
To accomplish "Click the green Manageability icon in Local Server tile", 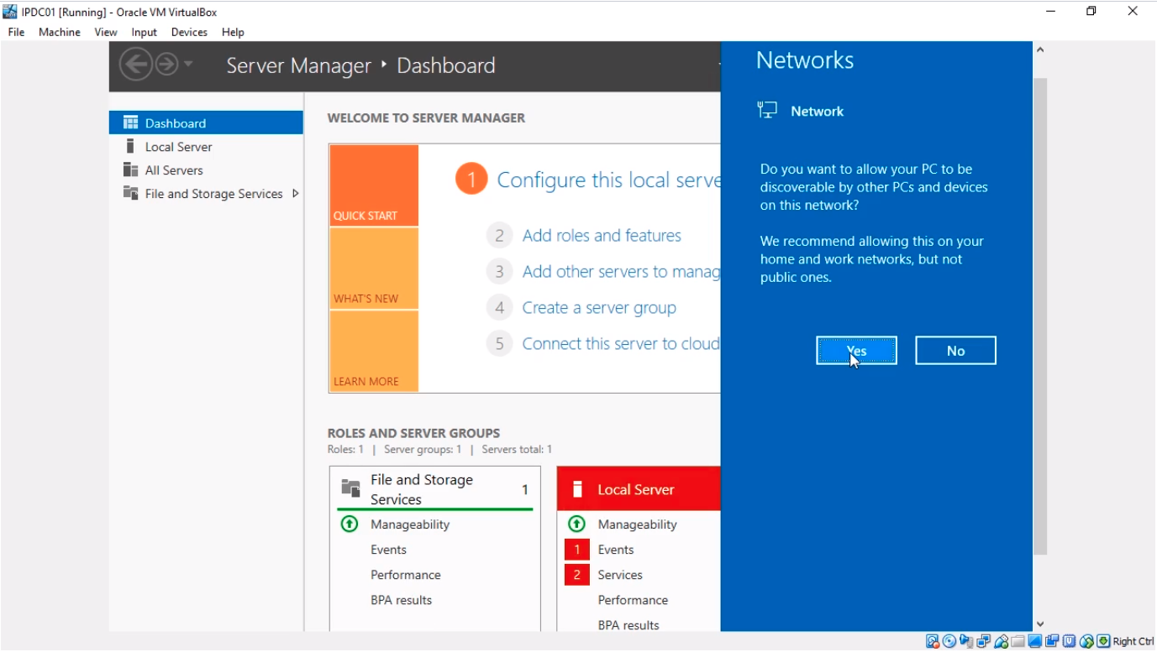I will coord(576,524).
